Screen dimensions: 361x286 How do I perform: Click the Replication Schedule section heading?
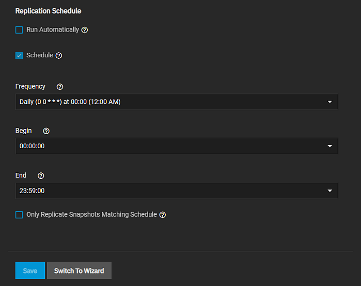click(x=48, y=11)
